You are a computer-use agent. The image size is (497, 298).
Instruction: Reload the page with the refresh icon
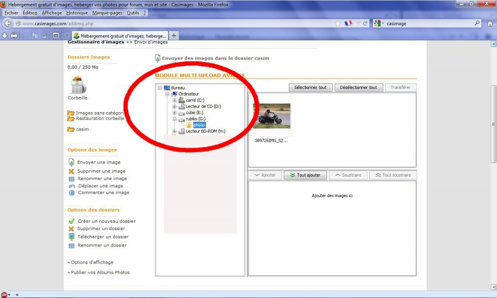pos(365,23)
